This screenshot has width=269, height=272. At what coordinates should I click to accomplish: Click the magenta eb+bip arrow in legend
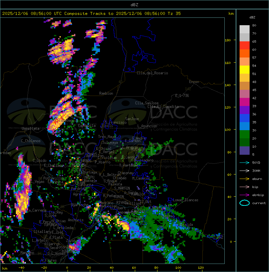click(x=244, y=195)
